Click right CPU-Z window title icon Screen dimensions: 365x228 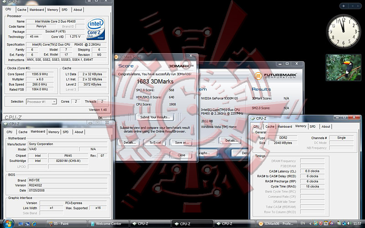coord(253,119)
